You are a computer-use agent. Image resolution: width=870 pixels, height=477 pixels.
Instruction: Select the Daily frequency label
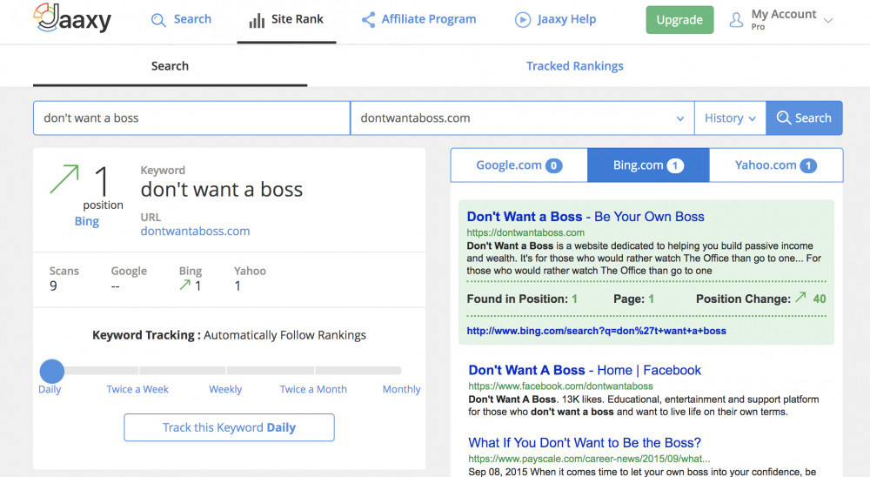point(50,389)
